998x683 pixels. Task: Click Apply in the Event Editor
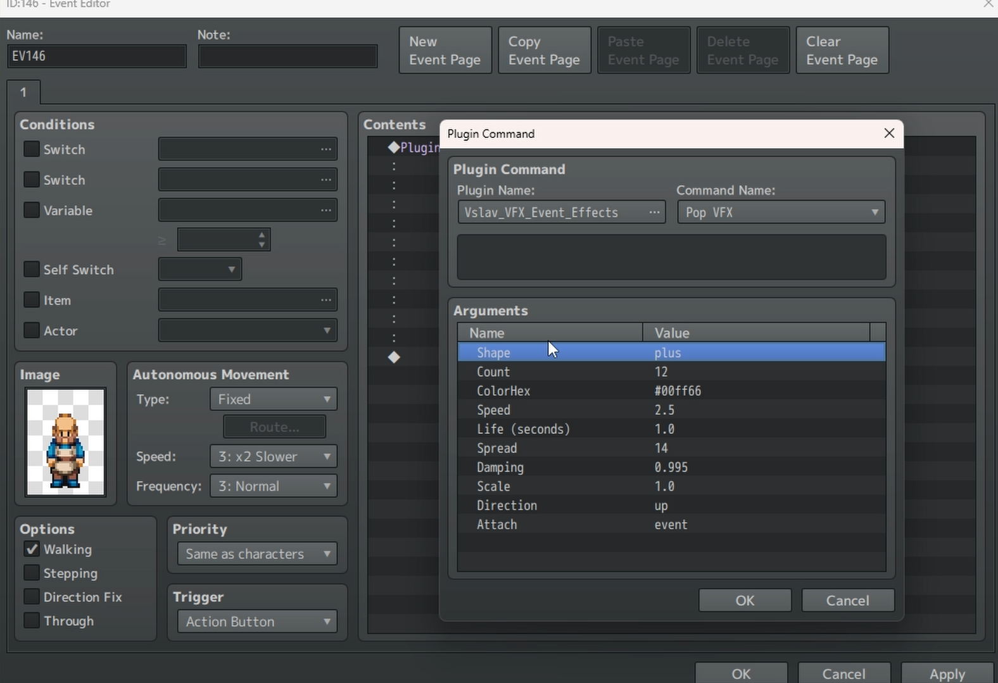click(947, 674)
